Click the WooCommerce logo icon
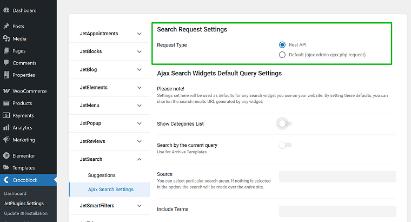Image resolution: width=411 pixels, height=222 pixels. (6, 91)
